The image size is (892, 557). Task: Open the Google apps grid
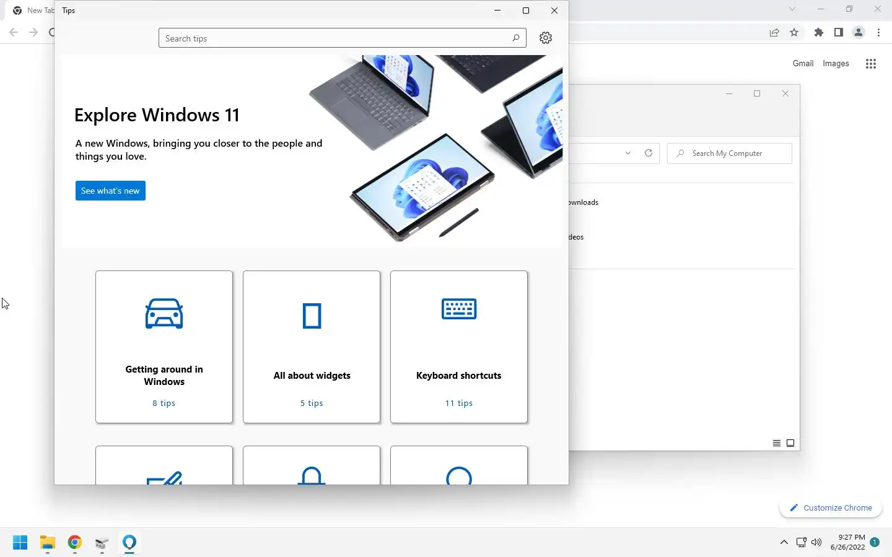[x=871, y=64]
